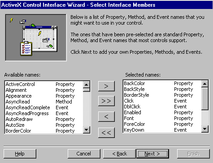
Task: Select Enabled in Selected names
Action: click(x=162, y=112)
